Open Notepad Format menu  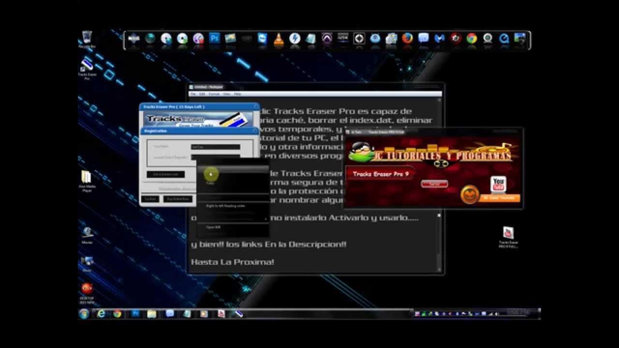pos(214,94)
